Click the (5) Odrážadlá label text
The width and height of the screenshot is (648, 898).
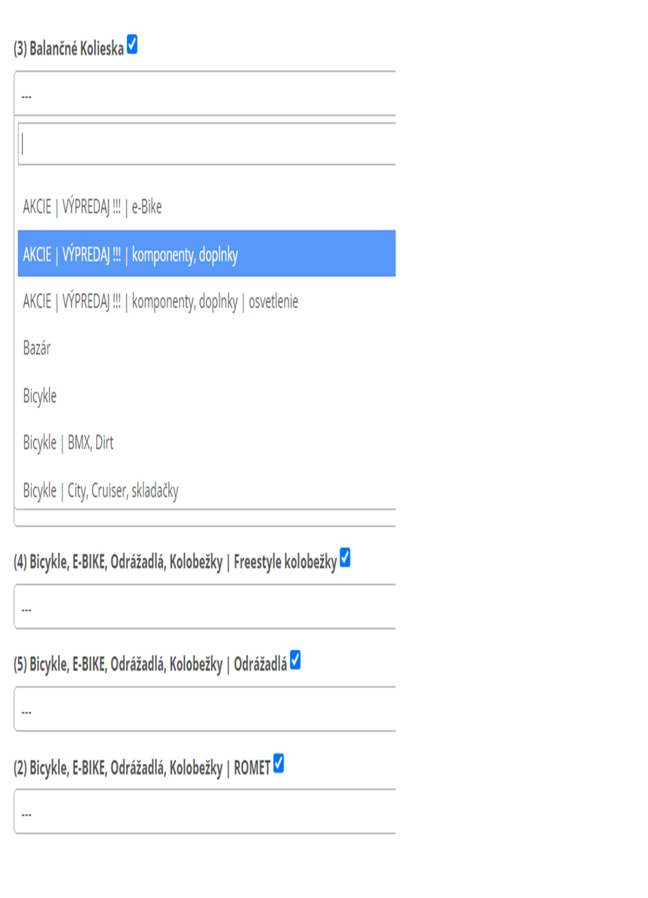coord(150,664)
